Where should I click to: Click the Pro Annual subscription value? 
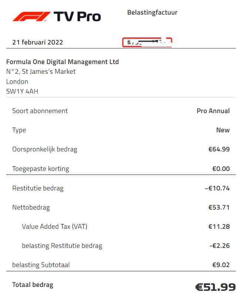pyautogui.click(x=213, y=111)
